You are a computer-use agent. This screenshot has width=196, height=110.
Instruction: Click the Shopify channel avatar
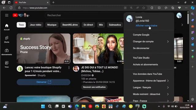[x=20, y=68]
